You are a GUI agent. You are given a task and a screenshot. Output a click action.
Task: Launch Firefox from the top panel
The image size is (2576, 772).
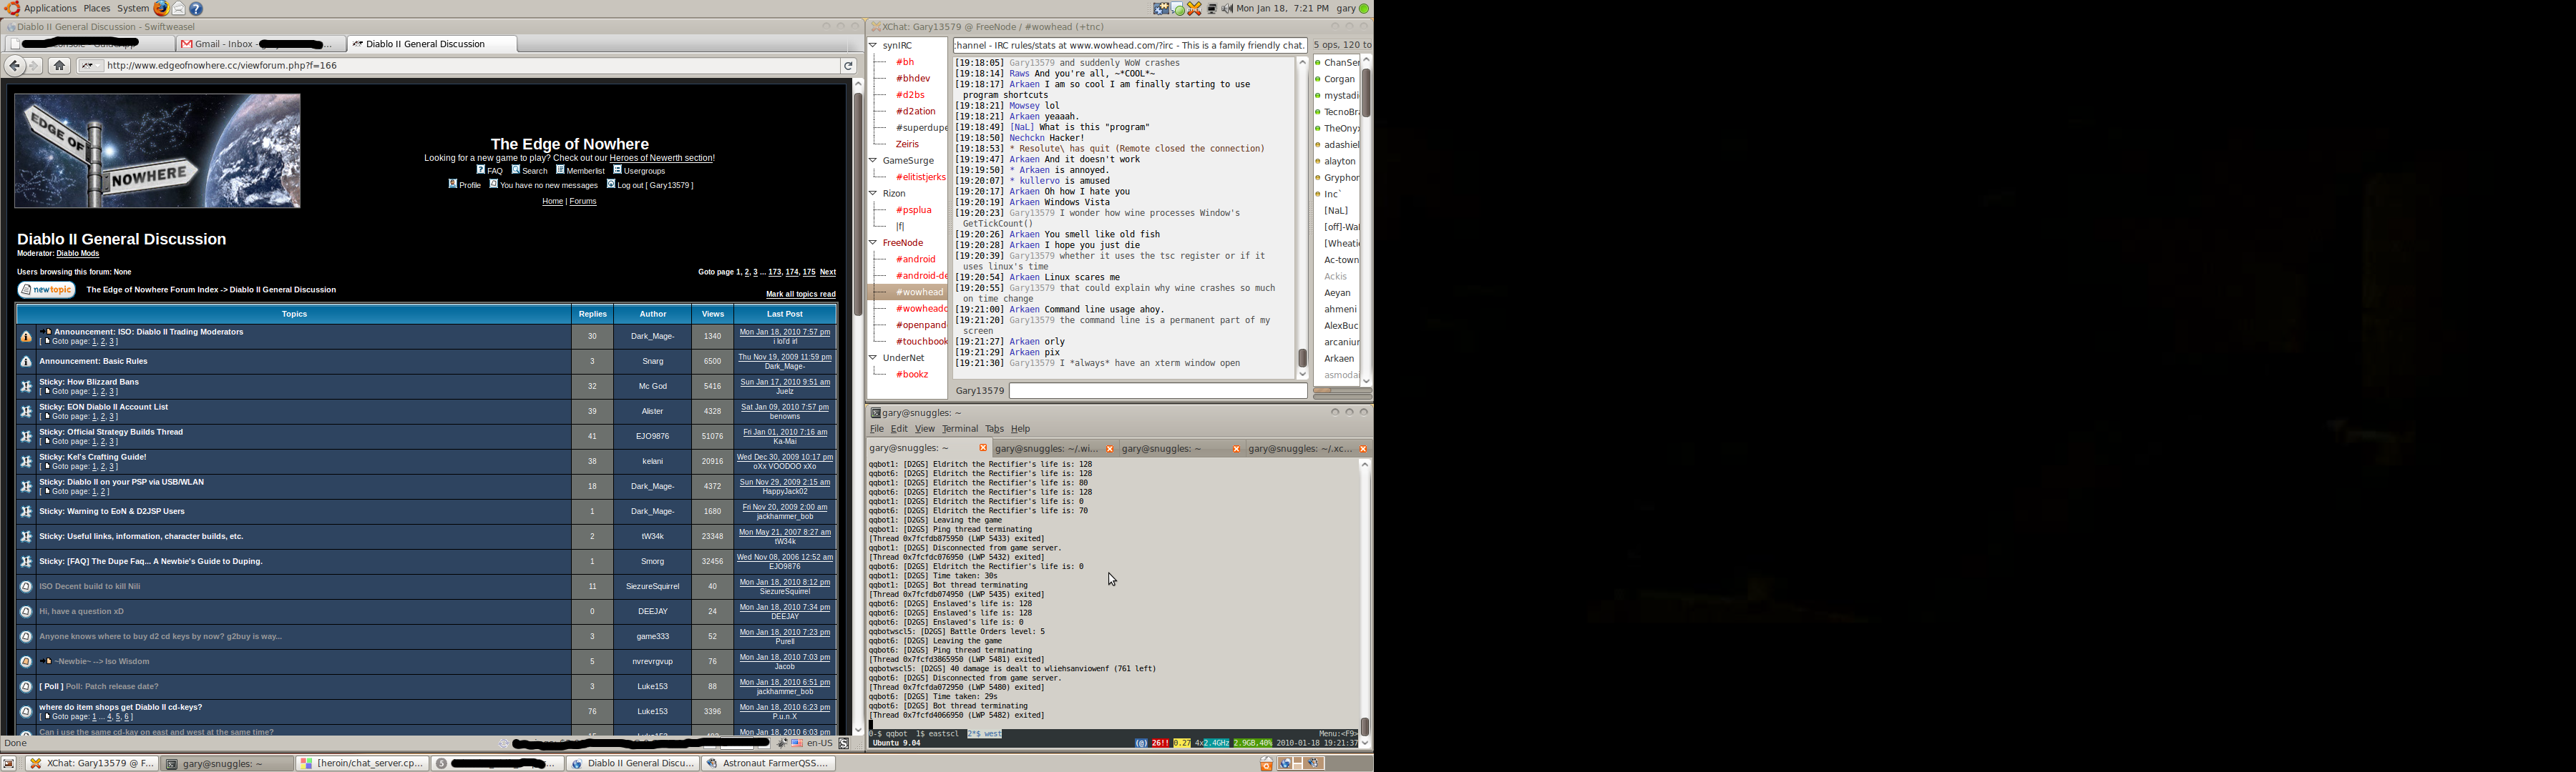point(161,8)
